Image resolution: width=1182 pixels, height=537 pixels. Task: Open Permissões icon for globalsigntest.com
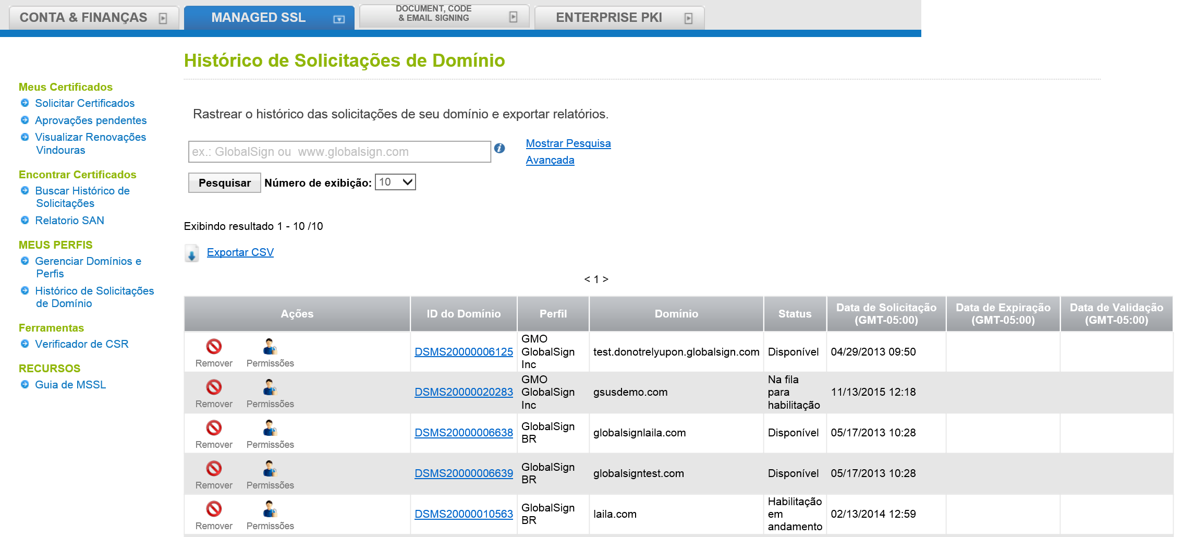270,469
